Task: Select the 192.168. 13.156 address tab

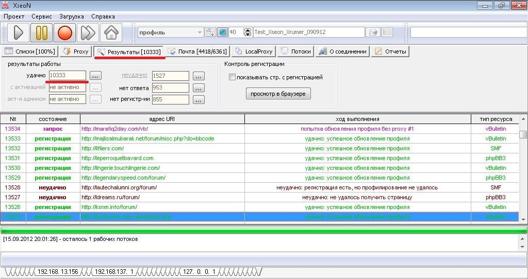Action: click(58, 272)
